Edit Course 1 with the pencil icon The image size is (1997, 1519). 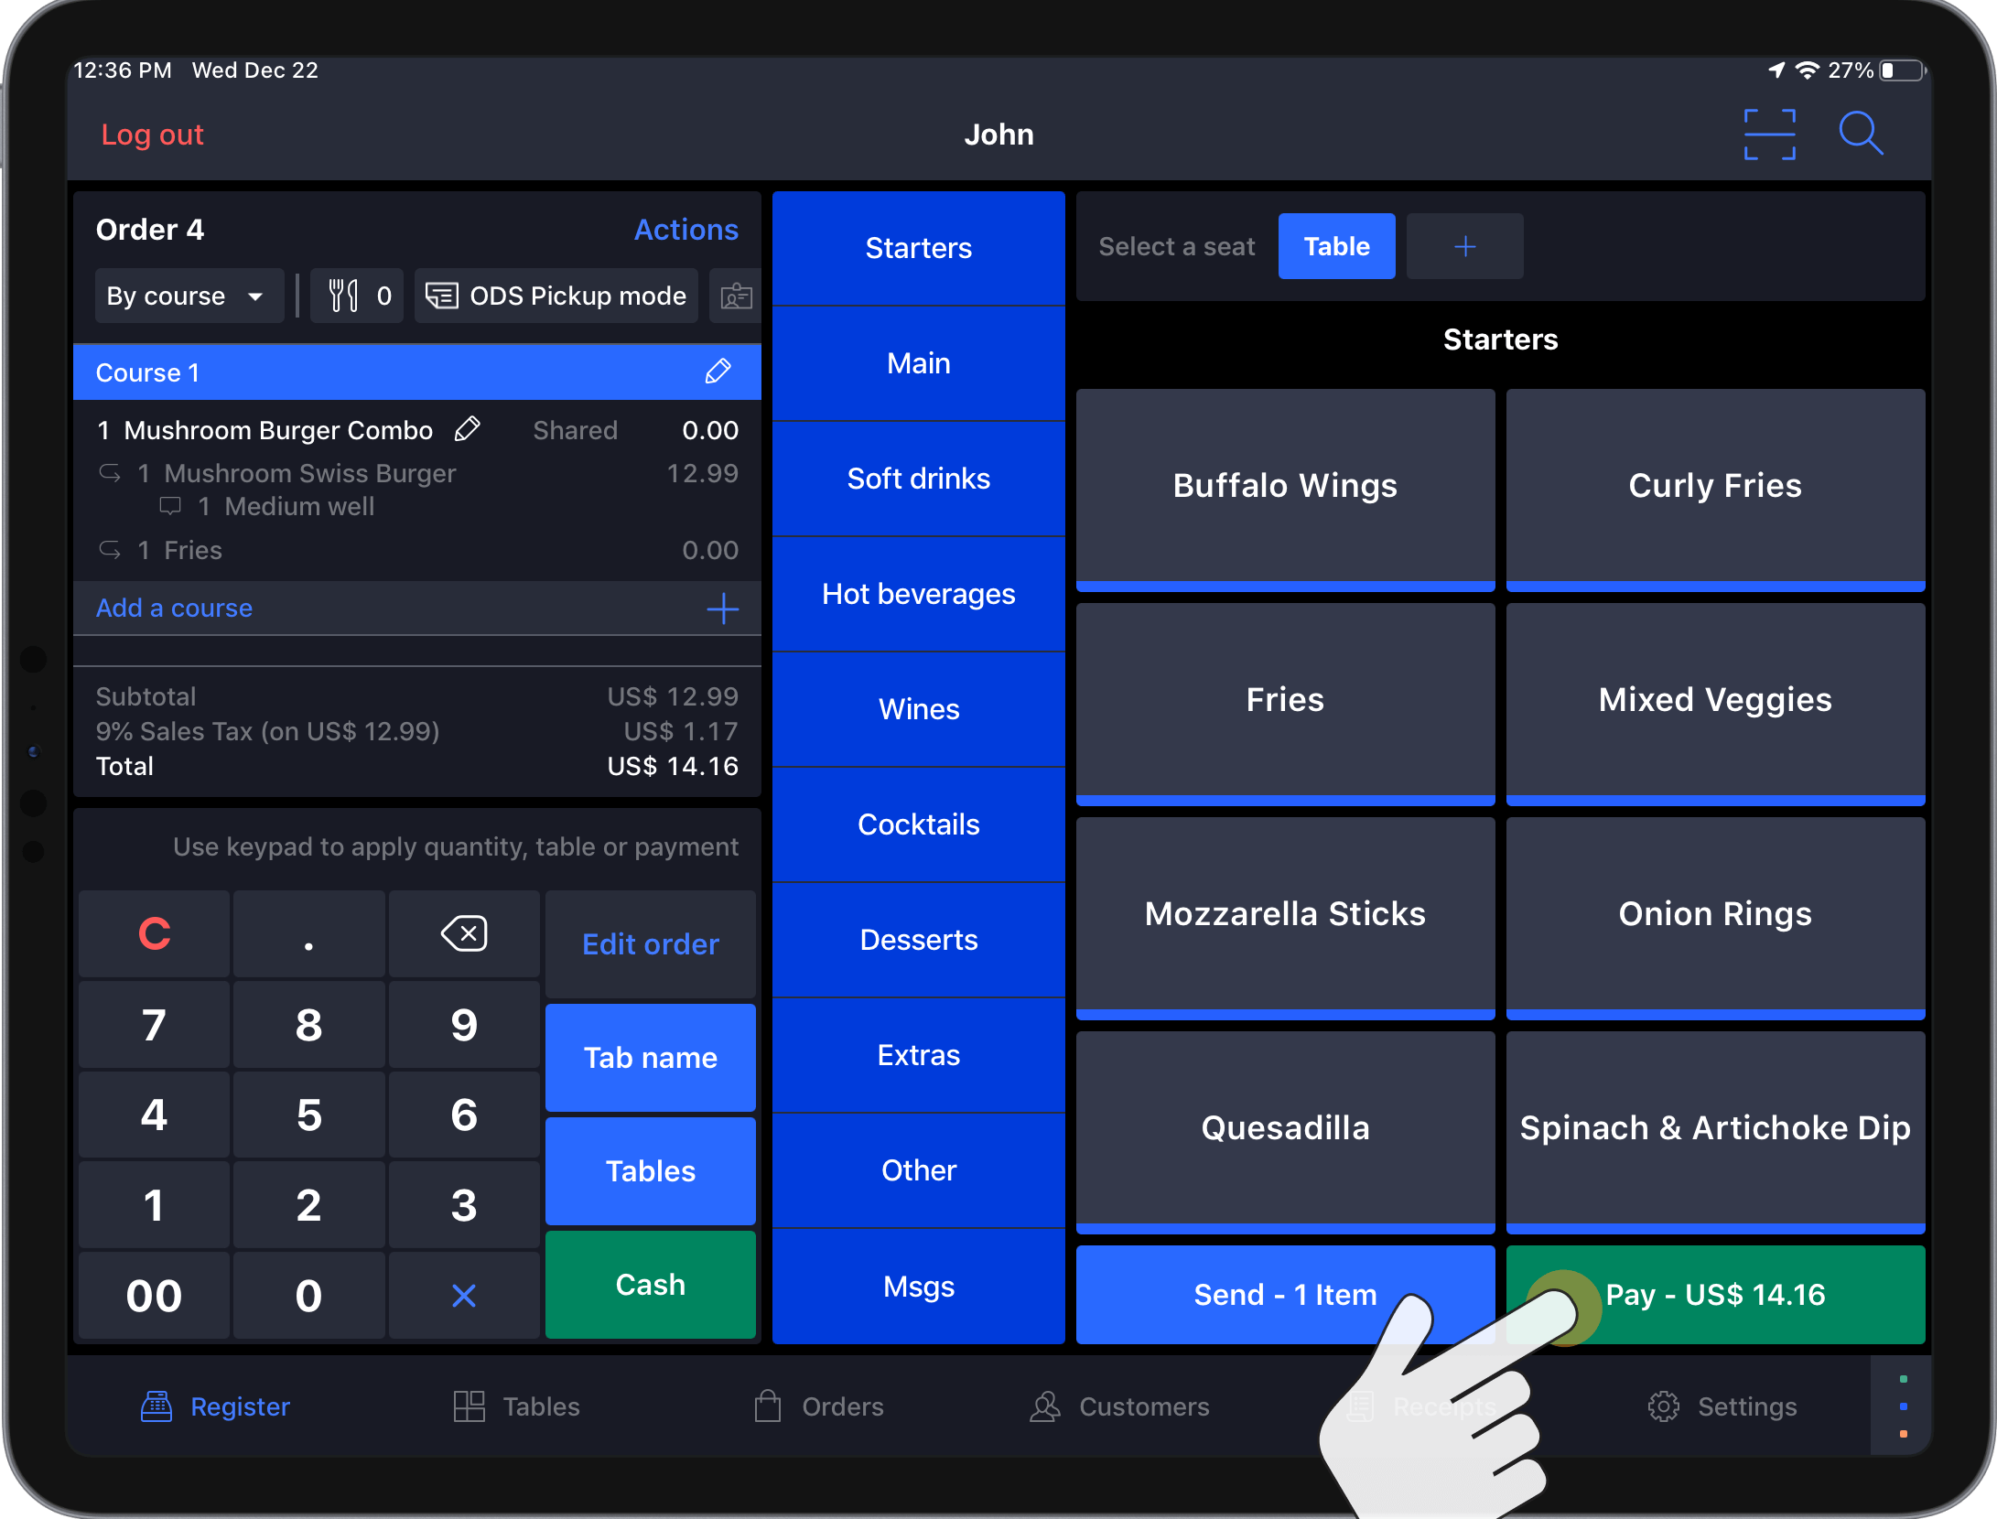(x=718, y=372)
